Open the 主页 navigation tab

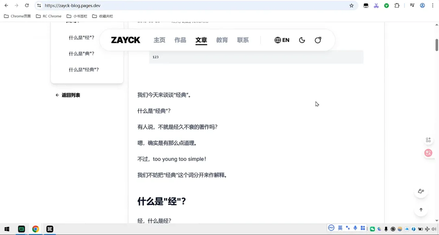point(159,40)
